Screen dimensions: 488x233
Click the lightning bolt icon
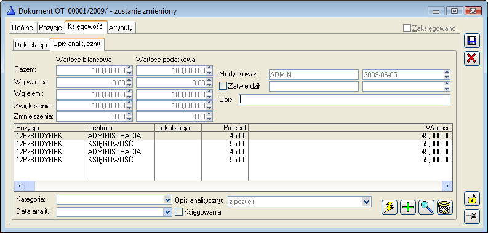coord(390,207)
